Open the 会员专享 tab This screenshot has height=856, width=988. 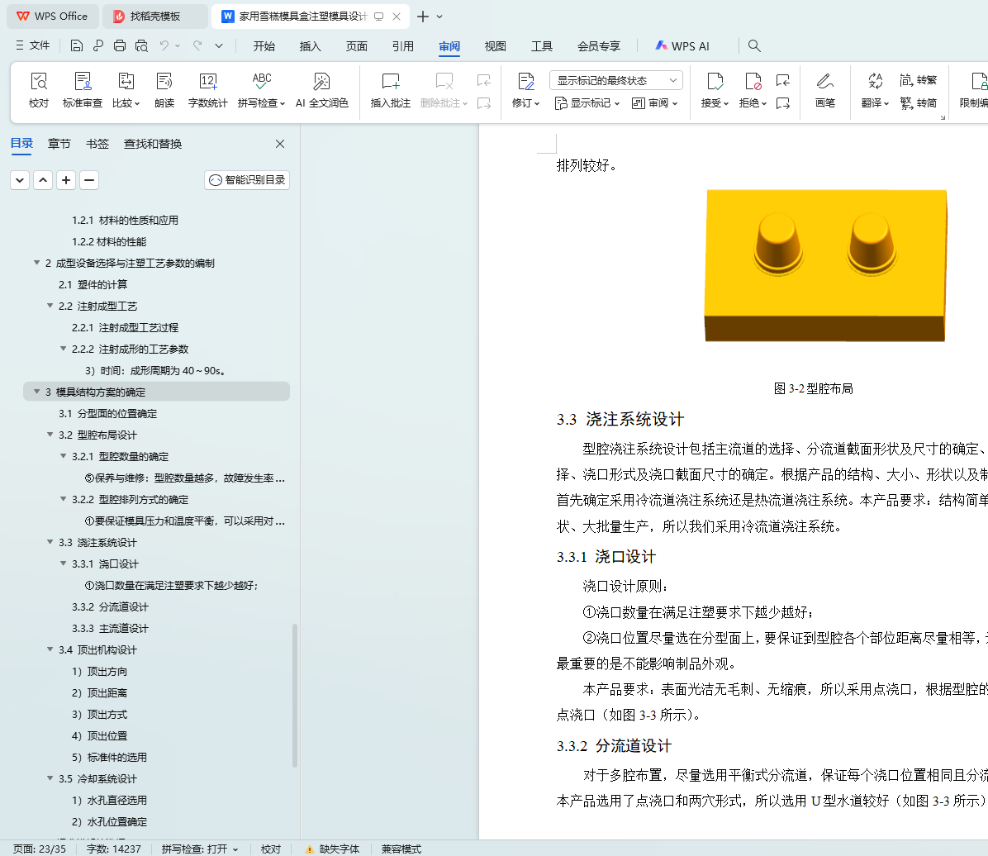tap(599, 46)
